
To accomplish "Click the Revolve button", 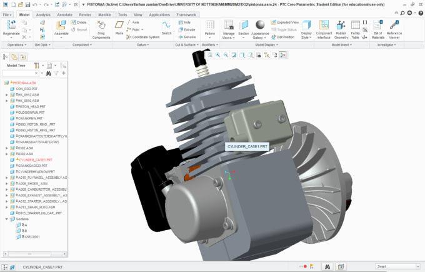I will point(187,37).
